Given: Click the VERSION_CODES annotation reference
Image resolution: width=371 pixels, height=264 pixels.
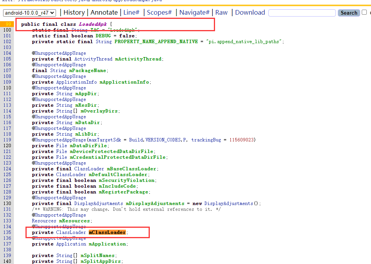Looking at the screenshot, I should point(163,140).
